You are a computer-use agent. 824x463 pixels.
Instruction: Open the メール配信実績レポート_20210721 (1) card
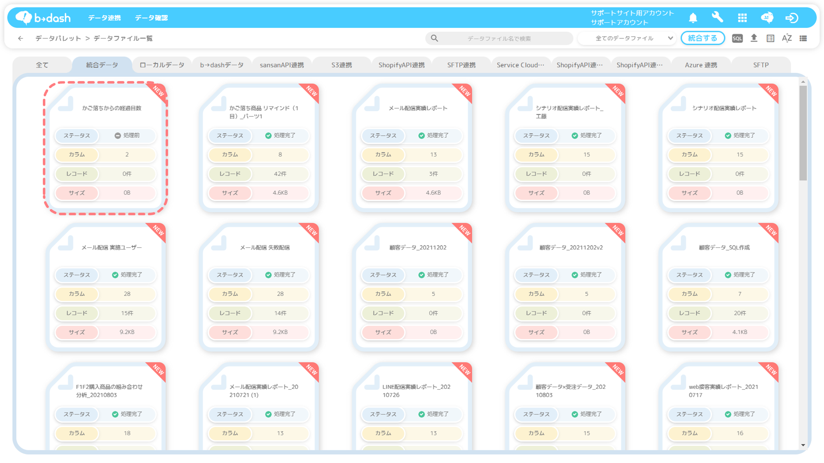click(x=259, y=407)
